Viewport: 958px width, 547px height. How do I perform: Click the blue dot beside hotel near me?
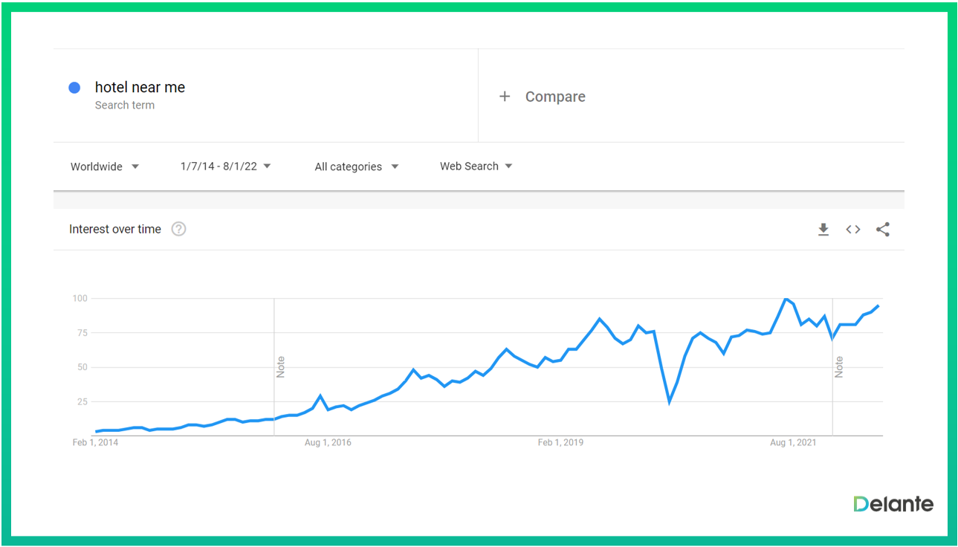click(x=74, y=88)
